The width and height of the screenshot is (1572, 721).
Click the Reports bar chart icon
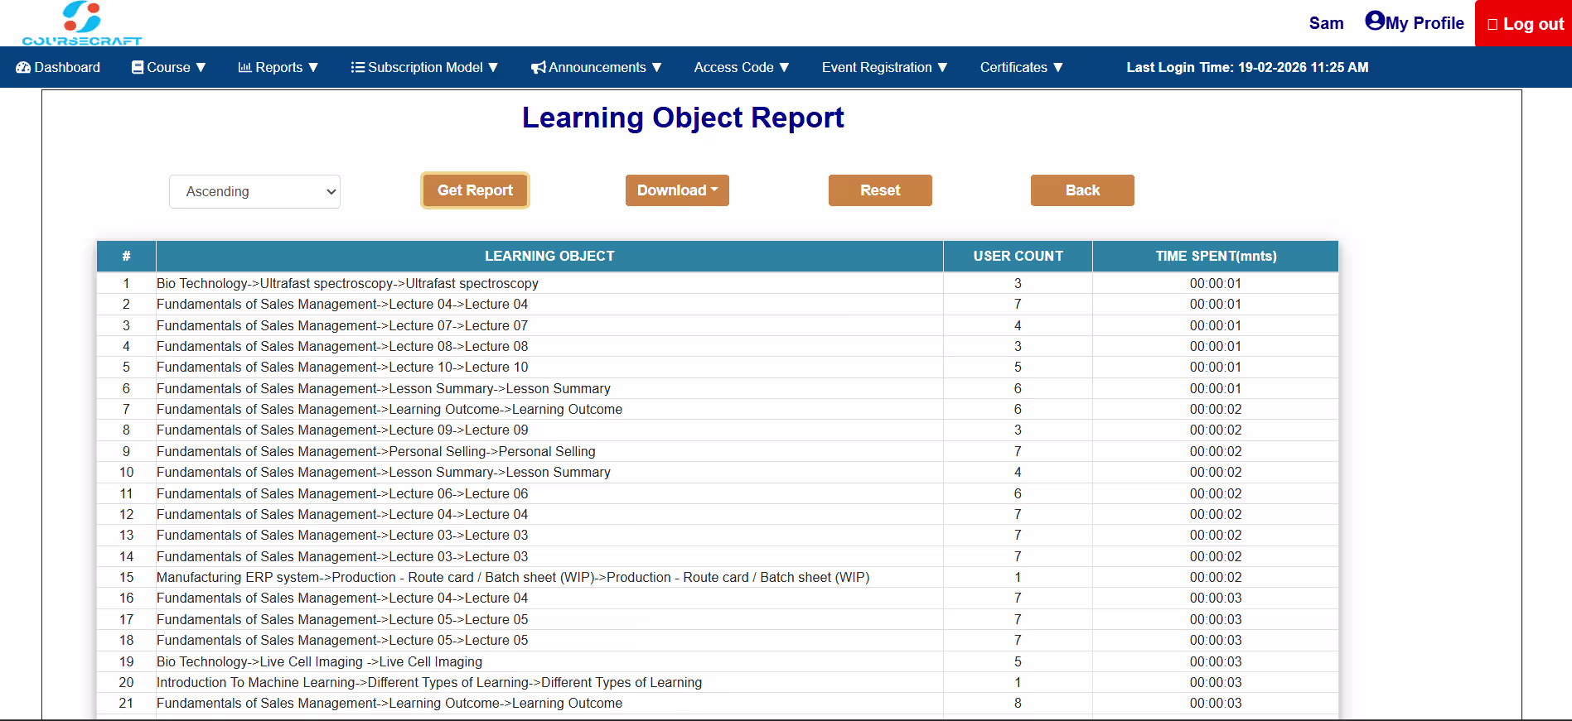(x=244, y=67)
